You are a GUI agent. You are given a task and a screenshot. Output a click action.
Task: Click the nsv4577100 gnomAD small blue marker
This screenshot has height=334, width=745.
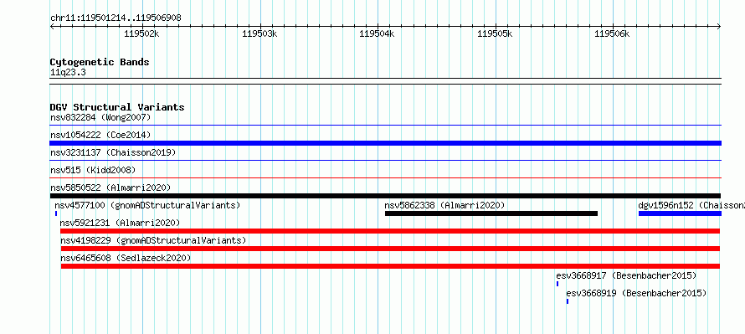tap(55, 213)
